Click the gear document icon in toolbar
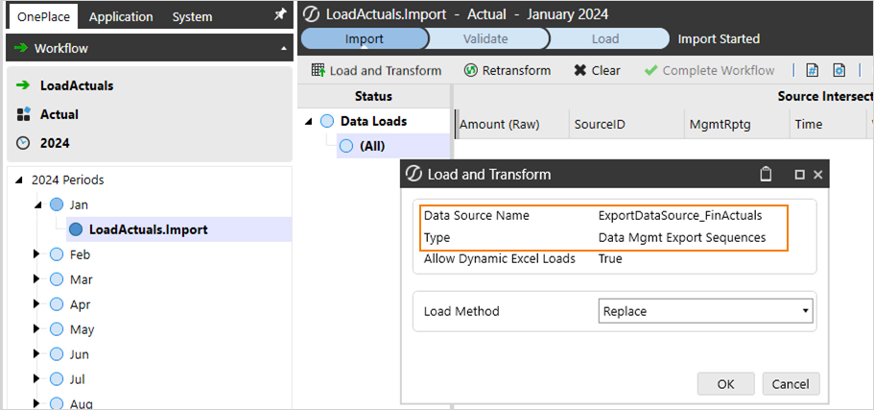Viewport: 874px width, 410px height. pyautogui.click(x=839, y=70)
